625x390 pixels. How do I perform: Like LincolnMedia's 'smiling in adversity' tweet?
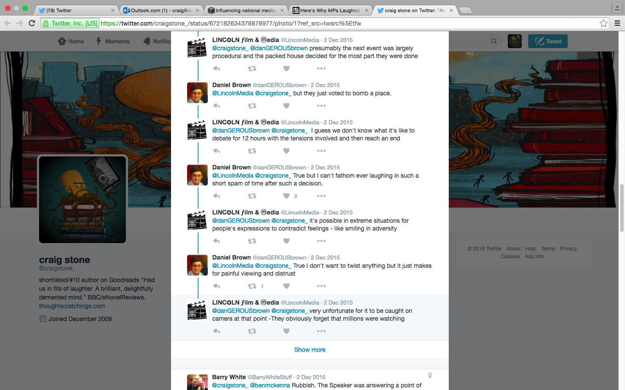click(286, 241)
